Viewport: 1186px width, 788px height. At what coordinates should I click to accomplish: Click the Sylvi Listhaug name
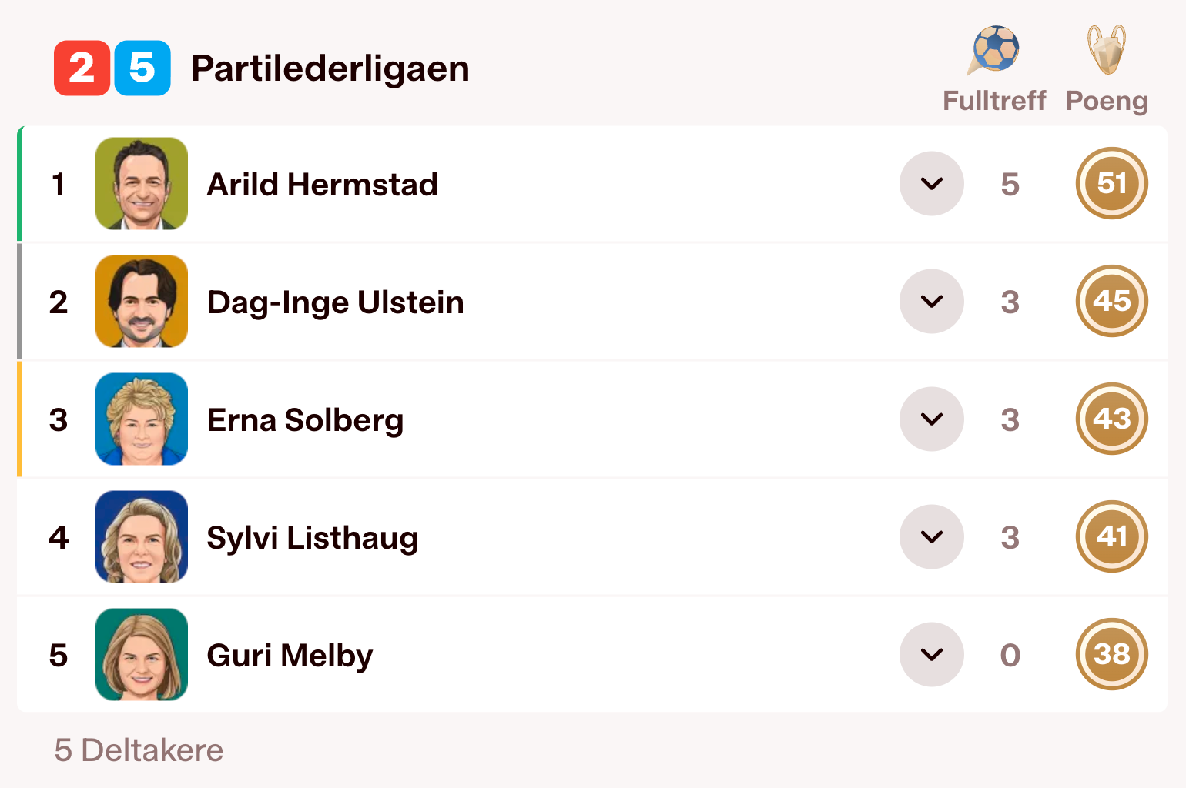pos(313,538)
